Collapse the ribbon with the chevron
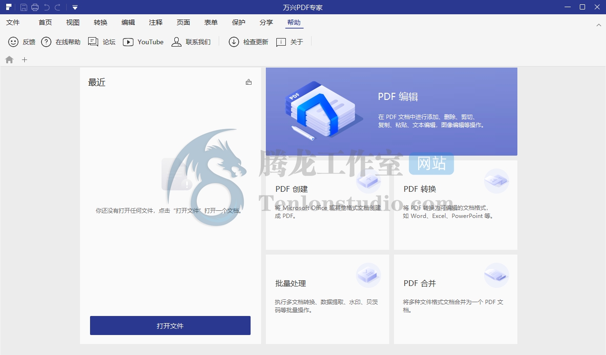Viewport: 606px width, 355px height. coord(599,25)
